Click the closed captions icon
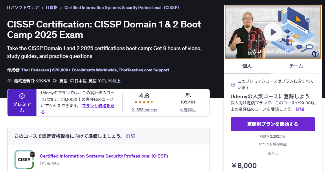The height and width of the screenshot is (172, 325). coord(72,81)
